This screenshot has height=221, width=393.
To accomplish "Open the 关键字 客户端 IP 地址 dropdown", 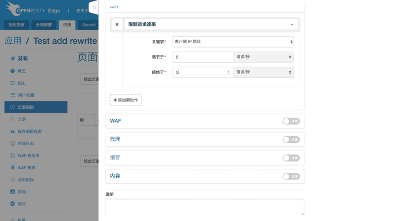I will coord(233,42).
